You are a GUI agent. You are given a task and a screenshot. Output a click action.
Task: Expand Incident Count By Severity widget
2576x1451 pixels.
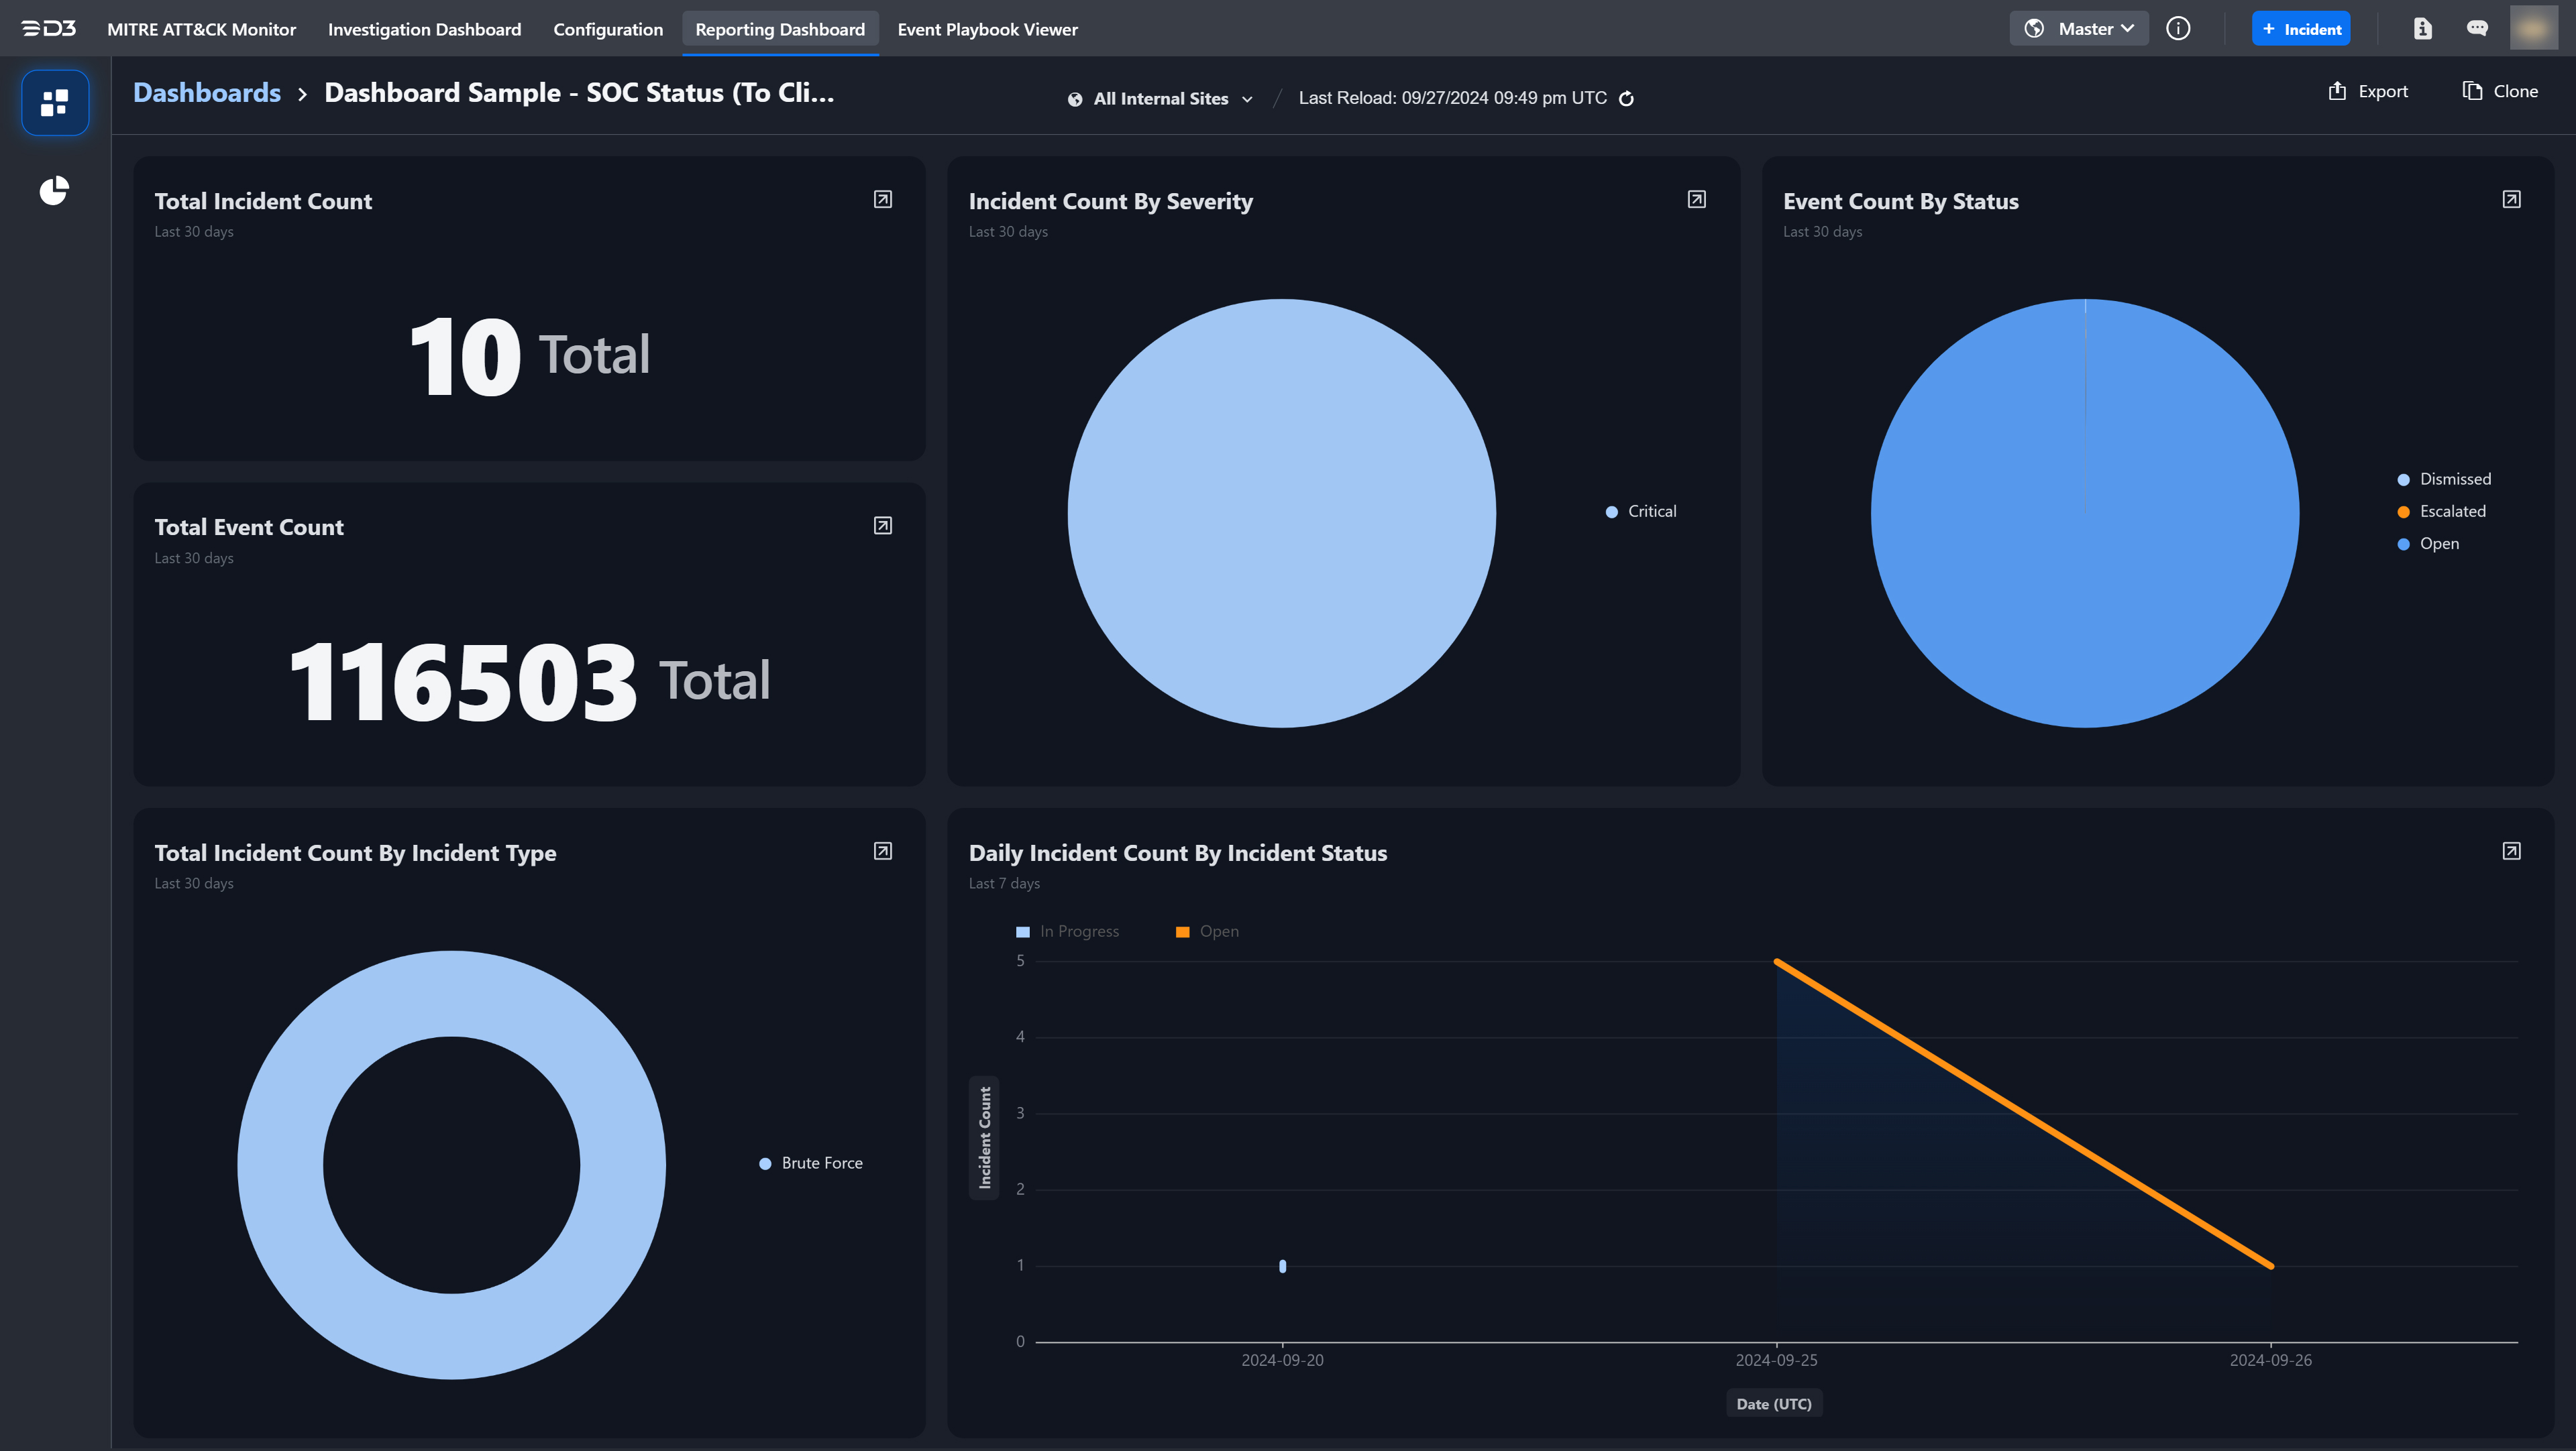click(1696, 200)
